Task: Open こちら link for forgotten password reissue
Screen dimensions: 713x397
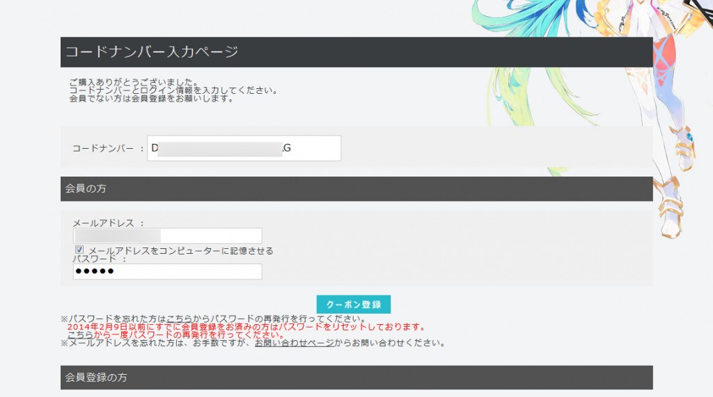Action: [180, 319]
